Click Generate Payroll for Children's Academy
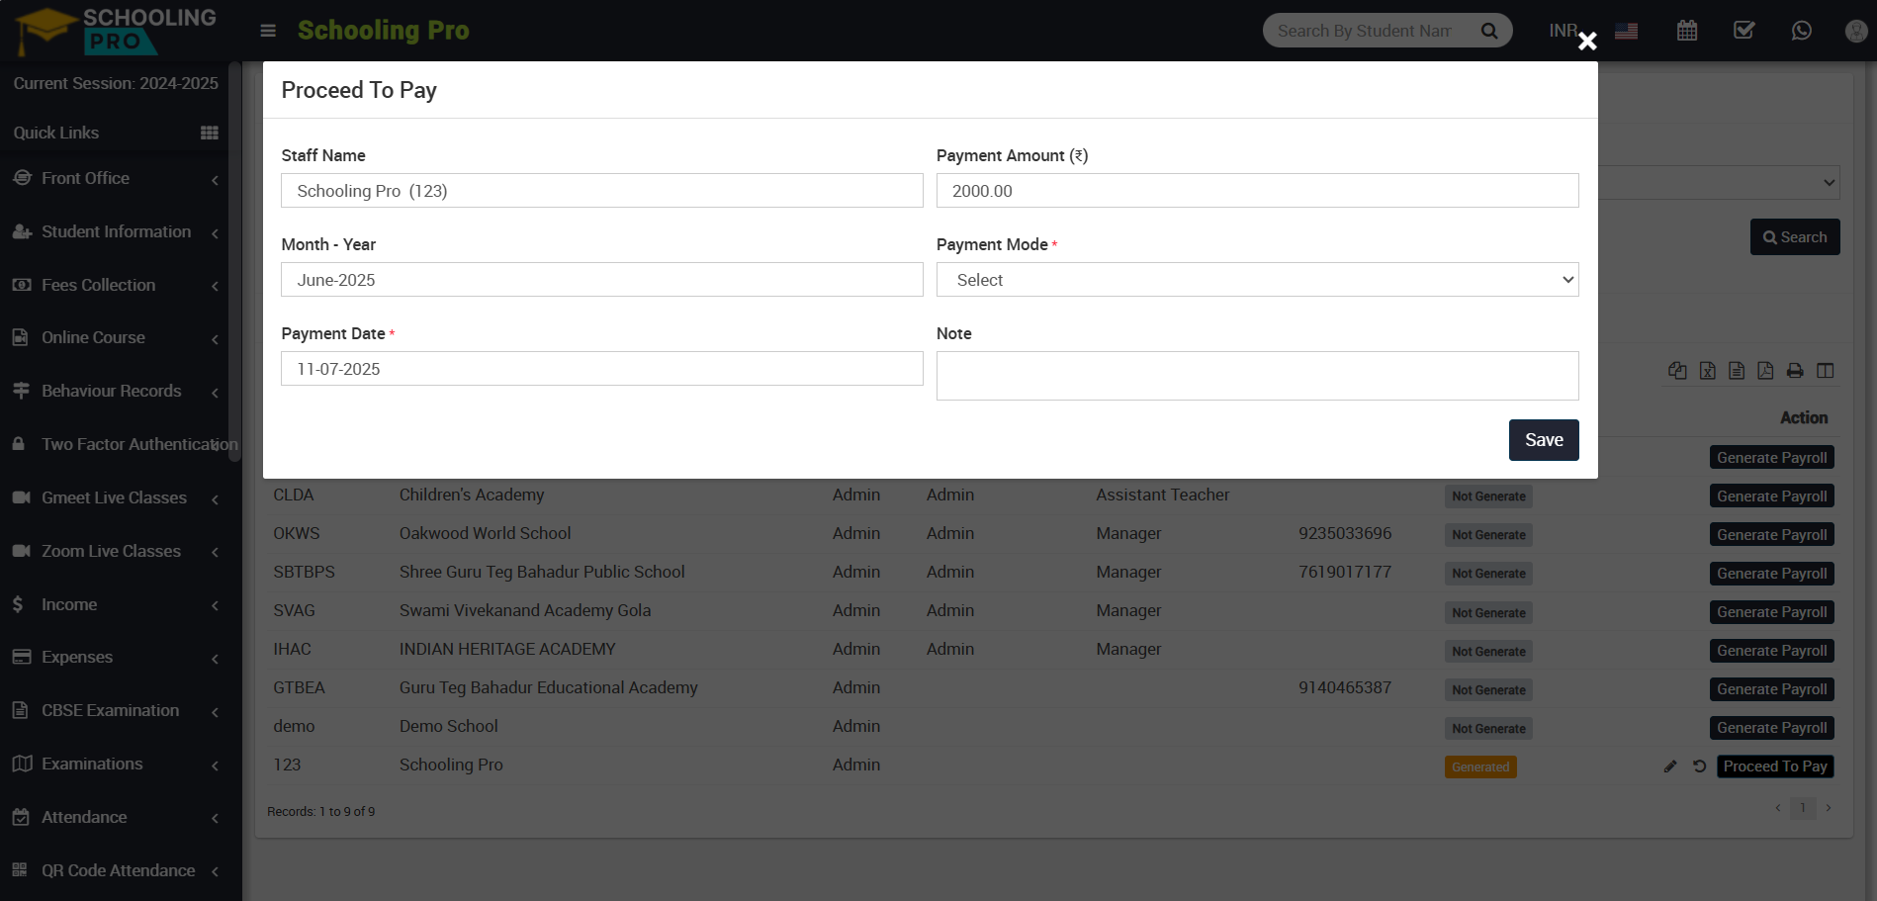 click(1772, 496)
